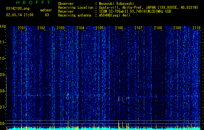Viewport: 204px width, 130px height.
Task: Click the cyan signal level strip at bottom
Action: pyautogui.click(x=103, y=129)
